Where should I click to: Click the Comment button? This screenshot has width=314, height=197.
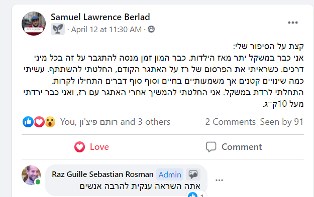234,147
